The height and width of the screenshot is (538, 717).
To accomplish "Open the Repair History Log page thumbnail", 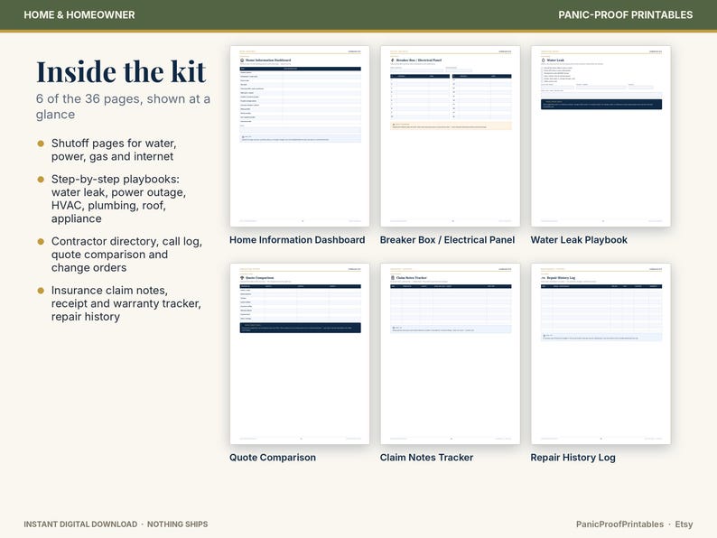I will point(601,353).
